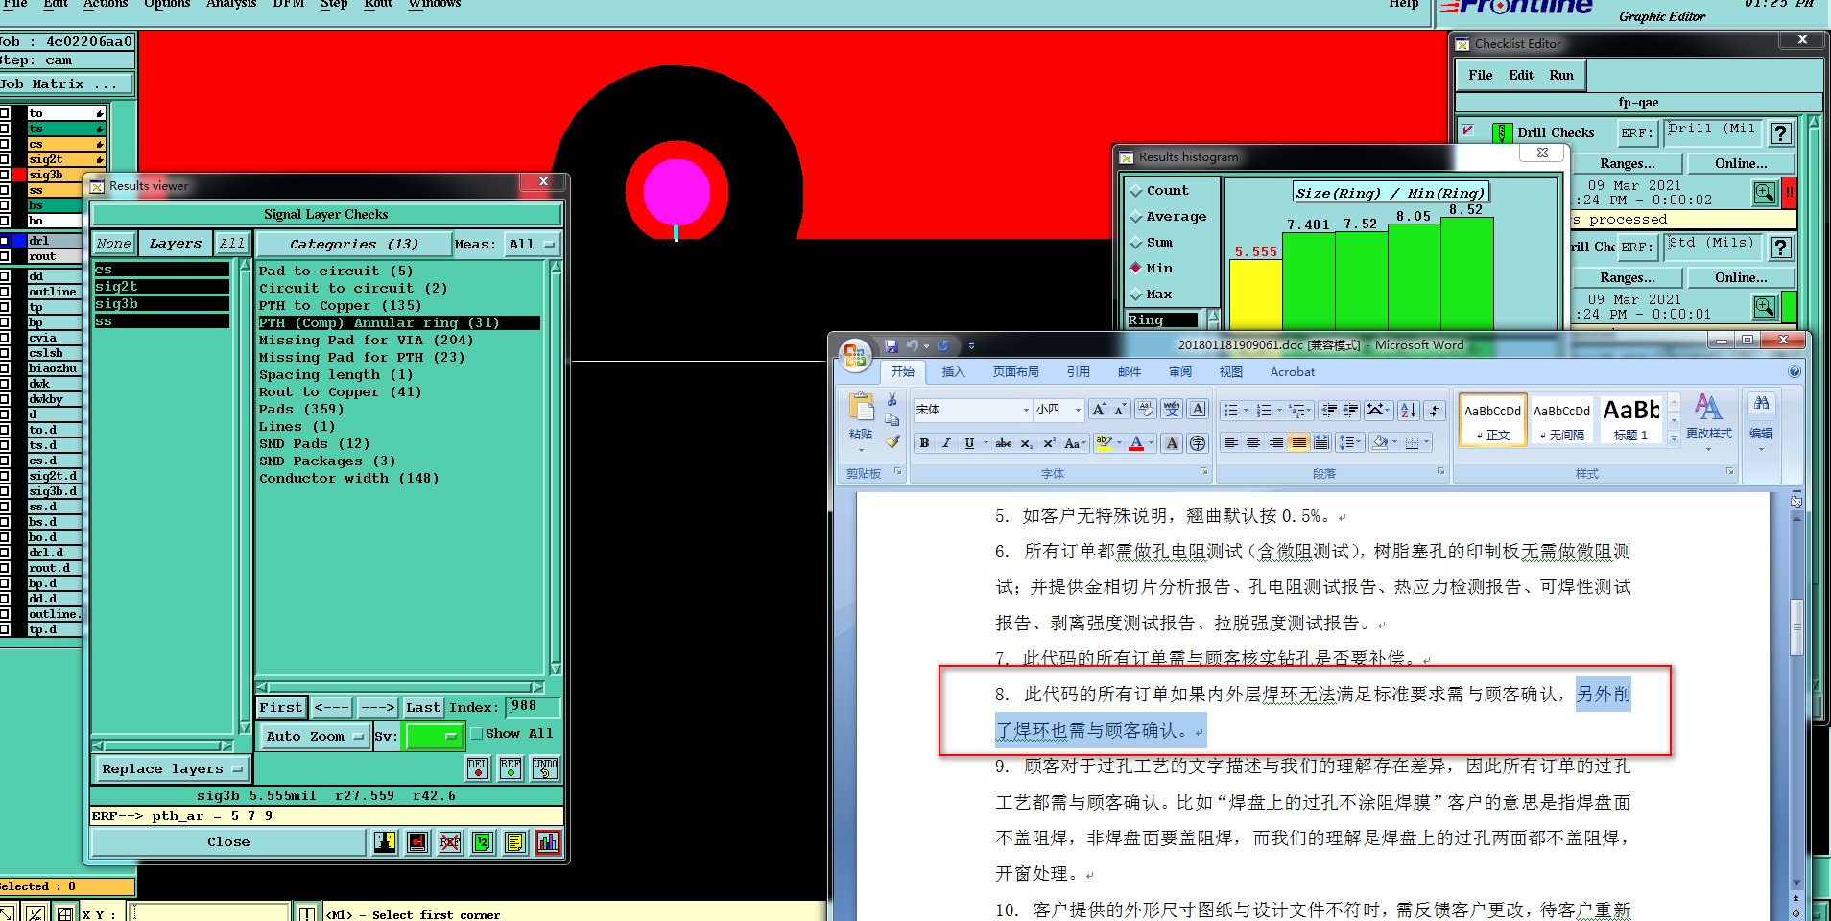The image size is (1831, 921).
Task: Click the first Online... button in Checklist Editor
Action: click(x=1741, y=164)
